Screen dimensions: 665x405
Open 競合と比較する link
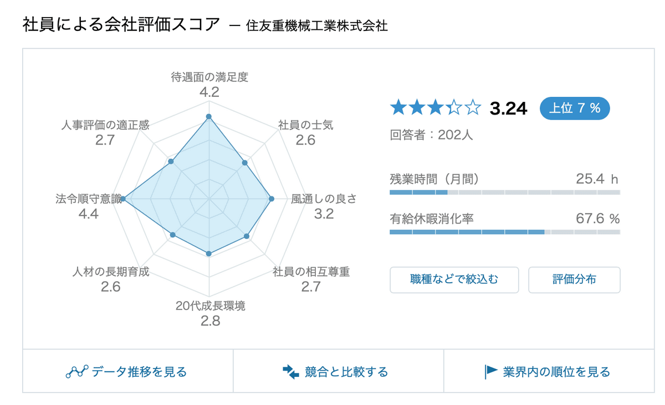click(338, 371)
